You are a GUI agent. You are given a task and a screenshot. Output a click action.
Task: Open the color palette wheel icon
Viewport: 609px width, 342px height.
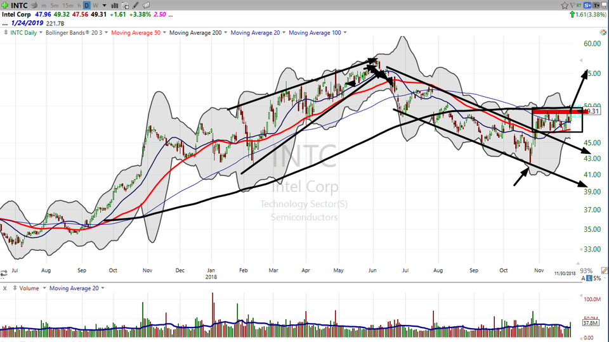(x=603, y=32)
